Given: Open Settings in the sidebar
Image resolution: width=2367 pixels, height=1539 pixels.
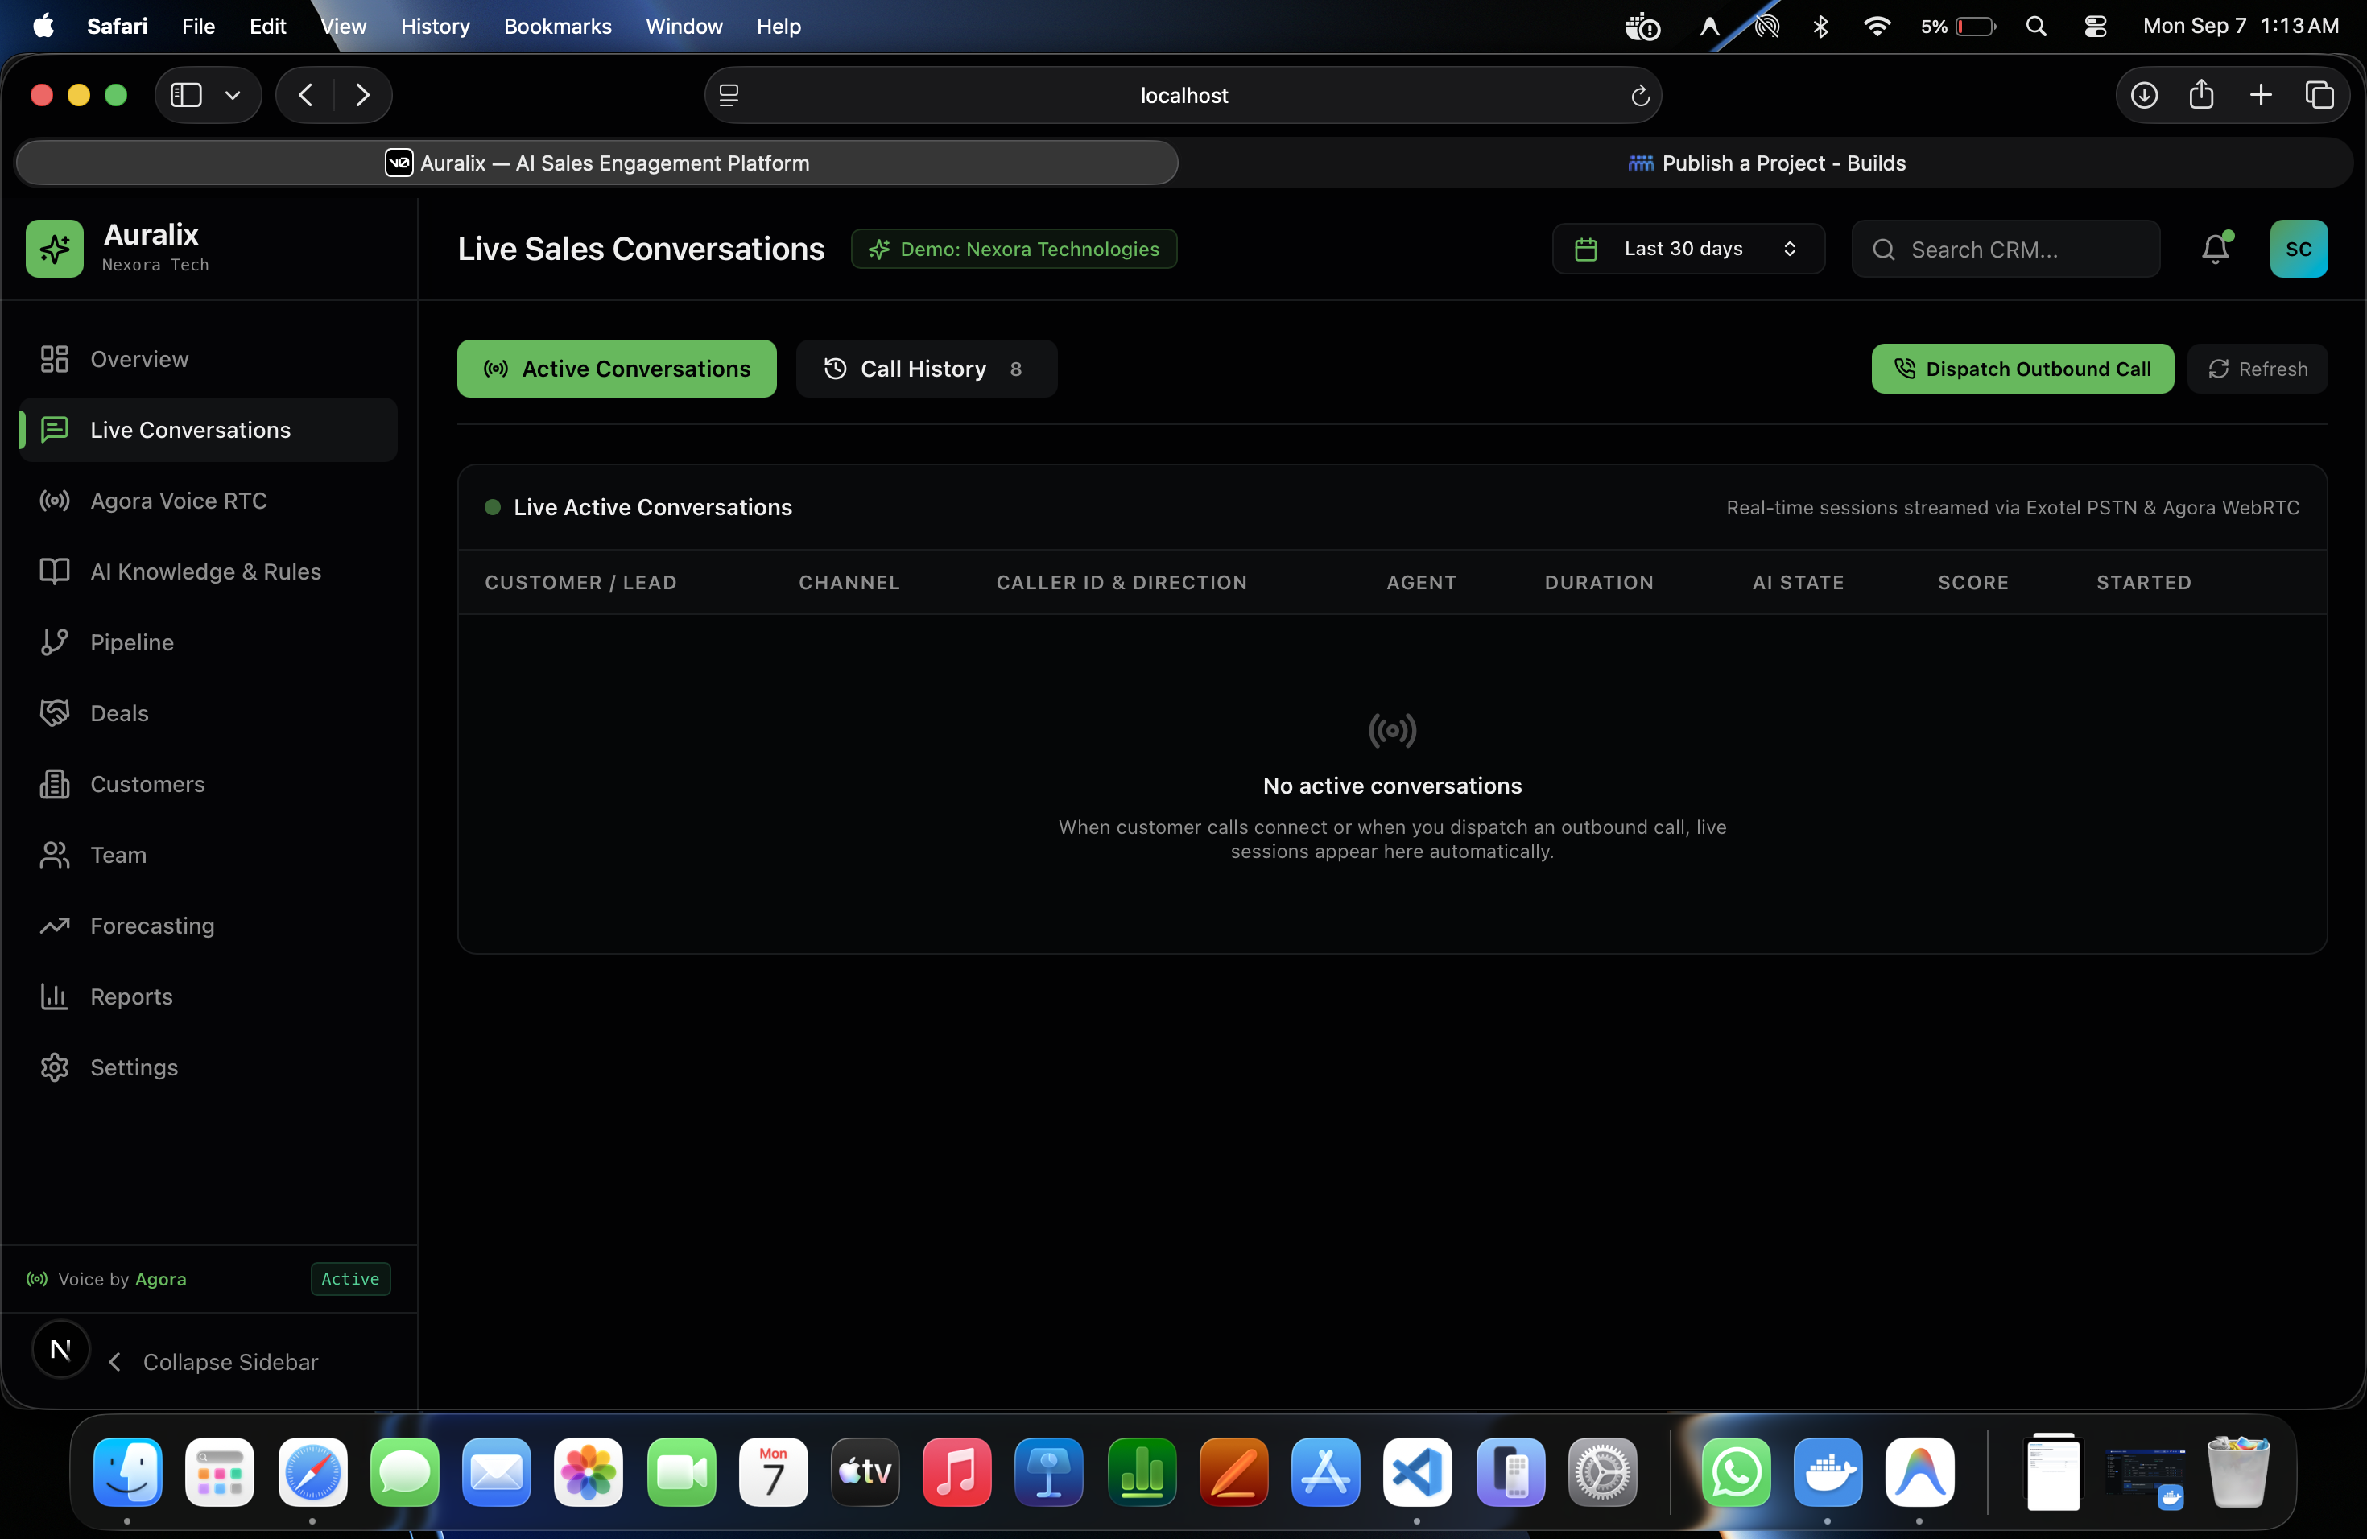Looking at the screenshot, I should (x=208, y=1067).
